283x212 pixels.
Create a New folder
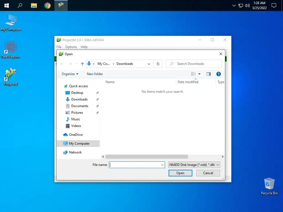coord(95,74)
